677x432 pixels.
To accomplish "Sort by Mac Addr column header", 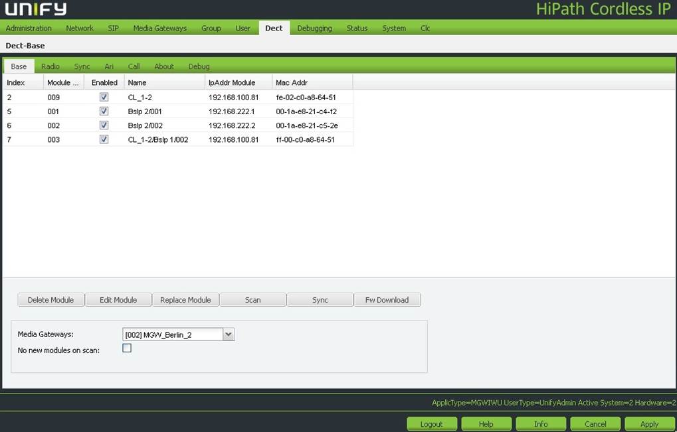I will (312, 82).
